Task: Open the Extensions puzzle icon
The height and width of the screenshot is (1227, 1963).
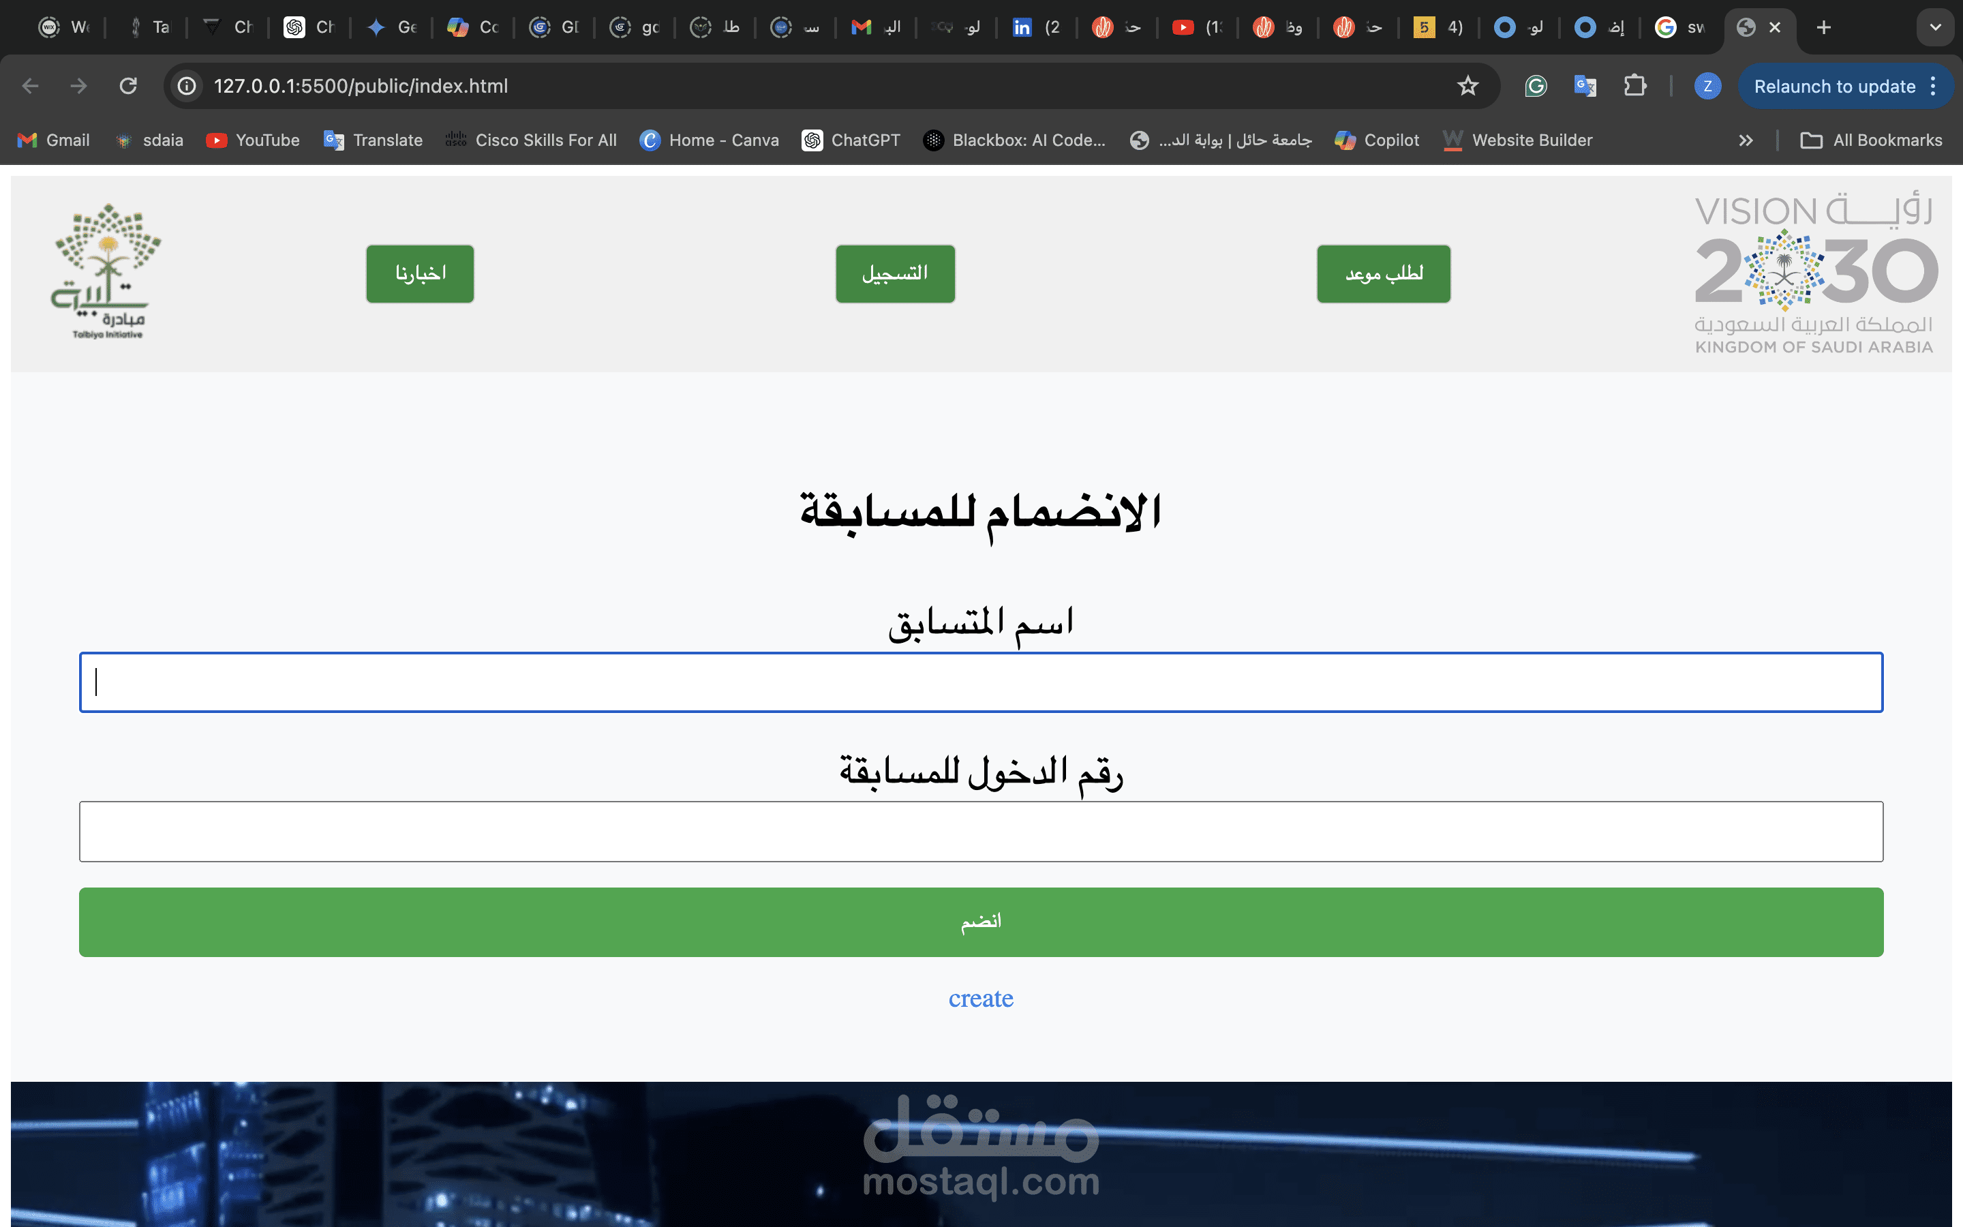Action: [1634, 86]
